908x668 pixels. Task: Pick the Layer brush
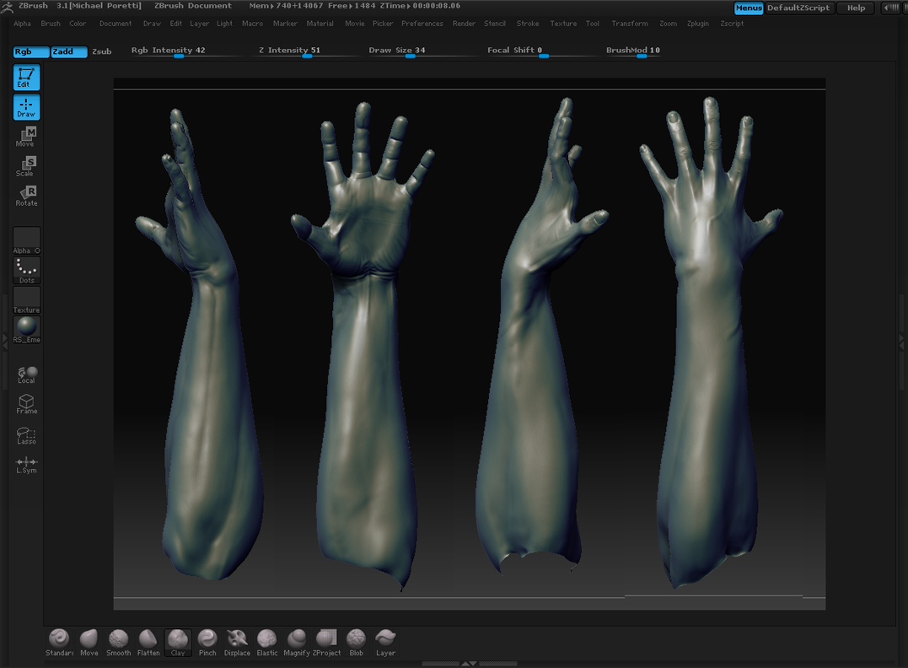pos(385,643)
